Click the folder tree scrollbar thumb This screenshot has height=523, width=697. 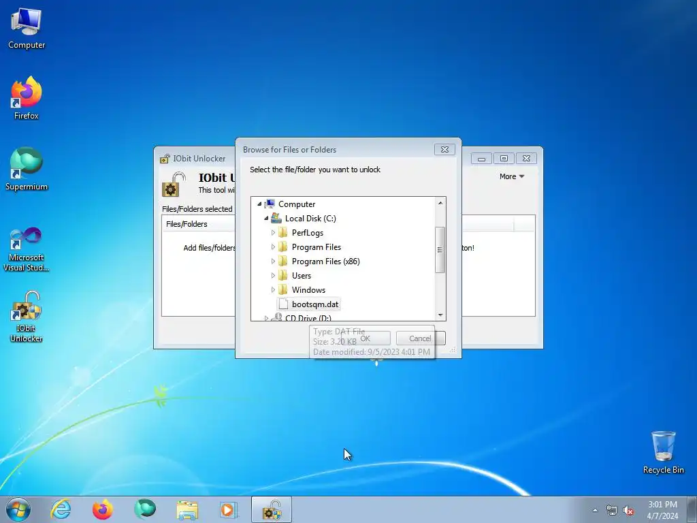tap(440, 249)
